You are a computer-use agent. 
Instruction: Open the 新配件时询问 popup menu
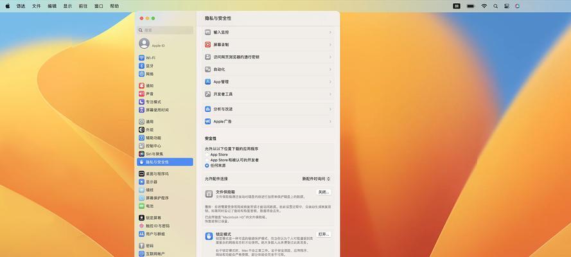coord(316,179)
